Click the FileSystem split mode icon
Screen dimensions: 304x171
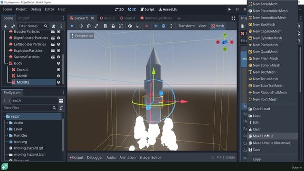click(x=61, y=101)
